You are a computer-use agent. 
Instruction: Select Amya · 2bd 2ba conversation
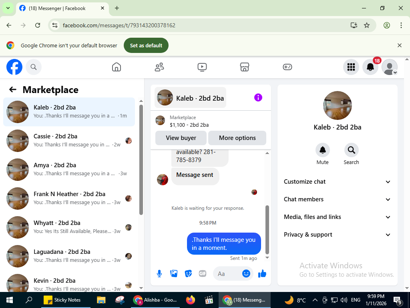click(x=69, y=170)
